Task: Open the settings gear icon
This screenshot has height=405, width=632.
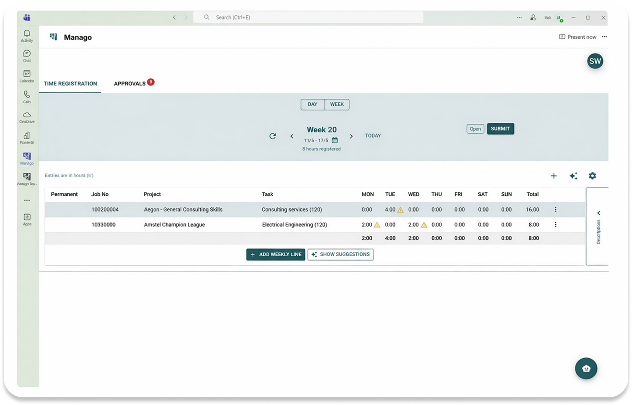Action: [593, 176]
